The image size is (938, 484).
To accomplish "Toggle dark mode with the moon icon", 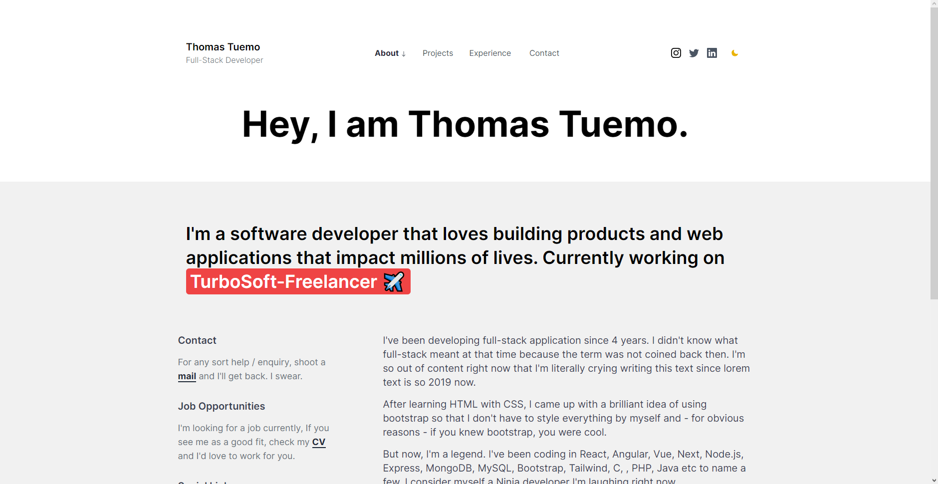I will [x=734, y=53].
